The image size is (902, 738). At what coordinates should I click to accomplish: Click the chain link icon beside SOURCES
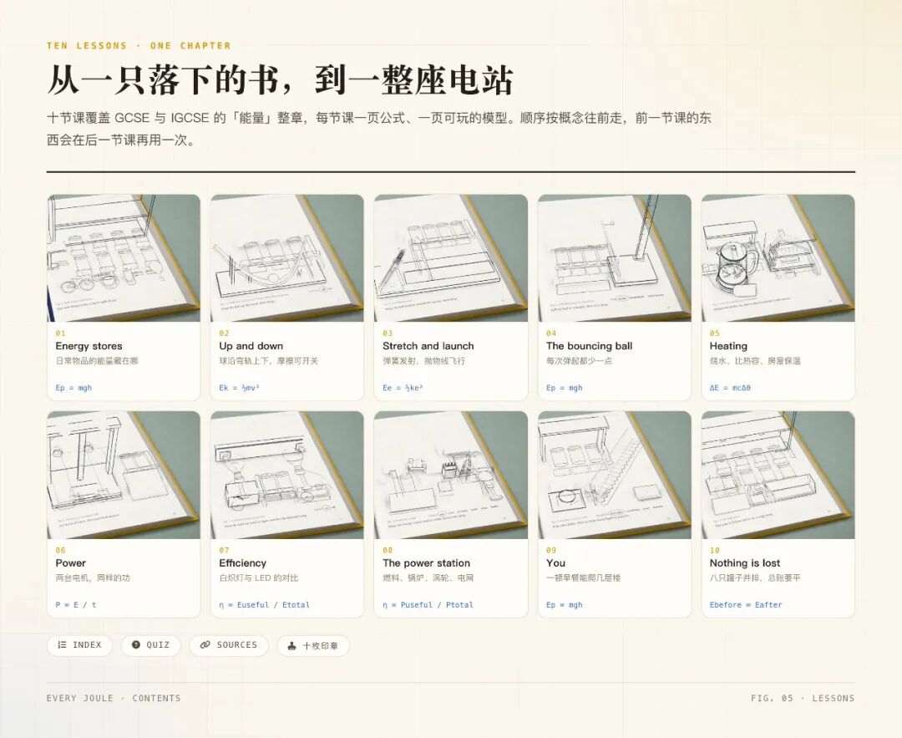pos(205,644)
